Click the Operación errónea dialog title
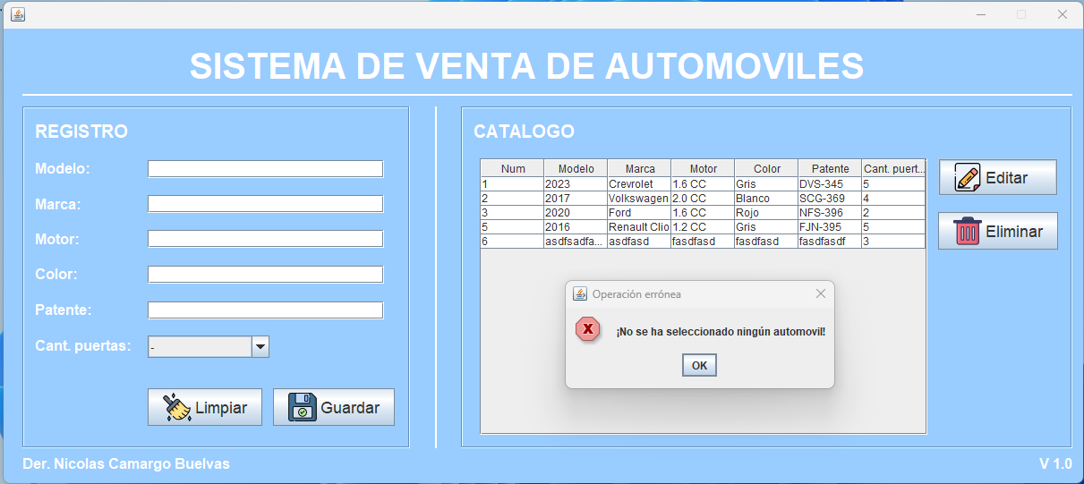This screenshot has height=484, width=1084. [x=636, y=293]
